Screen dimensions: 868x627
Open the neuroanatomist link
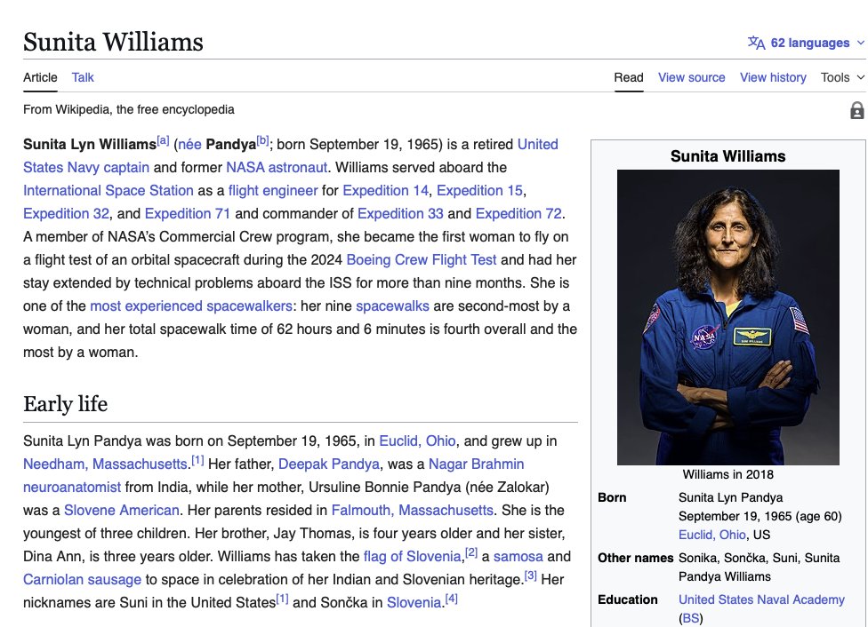(x=72, y=488)
